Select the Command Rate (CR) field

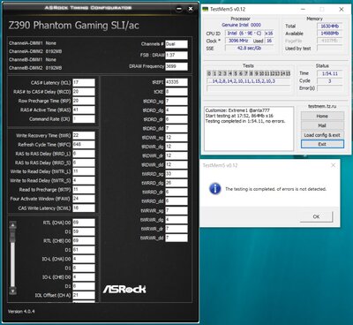[84, 119]
